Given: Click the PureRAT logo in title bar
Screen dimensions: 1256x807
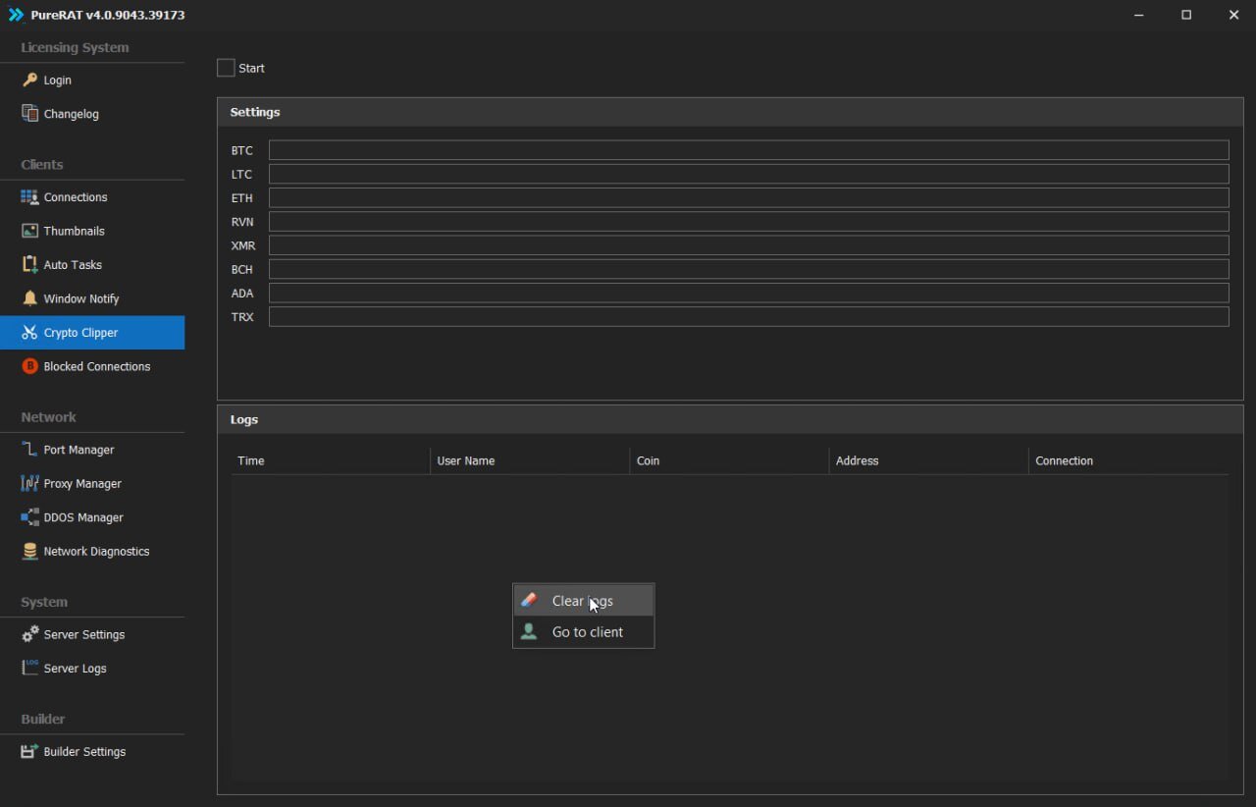Looking at the screenshot, I should point(16,15).
